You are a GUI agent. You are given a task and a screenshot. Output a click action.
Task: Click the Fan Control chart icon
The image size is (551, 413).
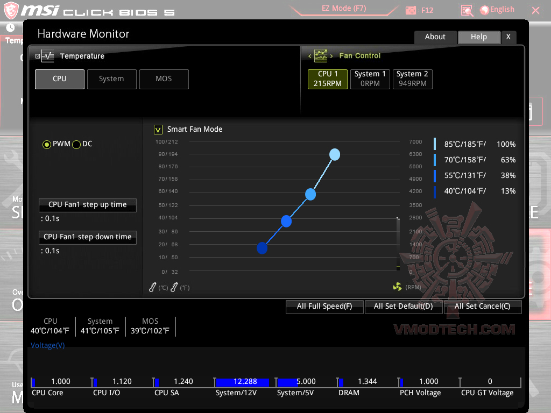click(x=321, y=55)
